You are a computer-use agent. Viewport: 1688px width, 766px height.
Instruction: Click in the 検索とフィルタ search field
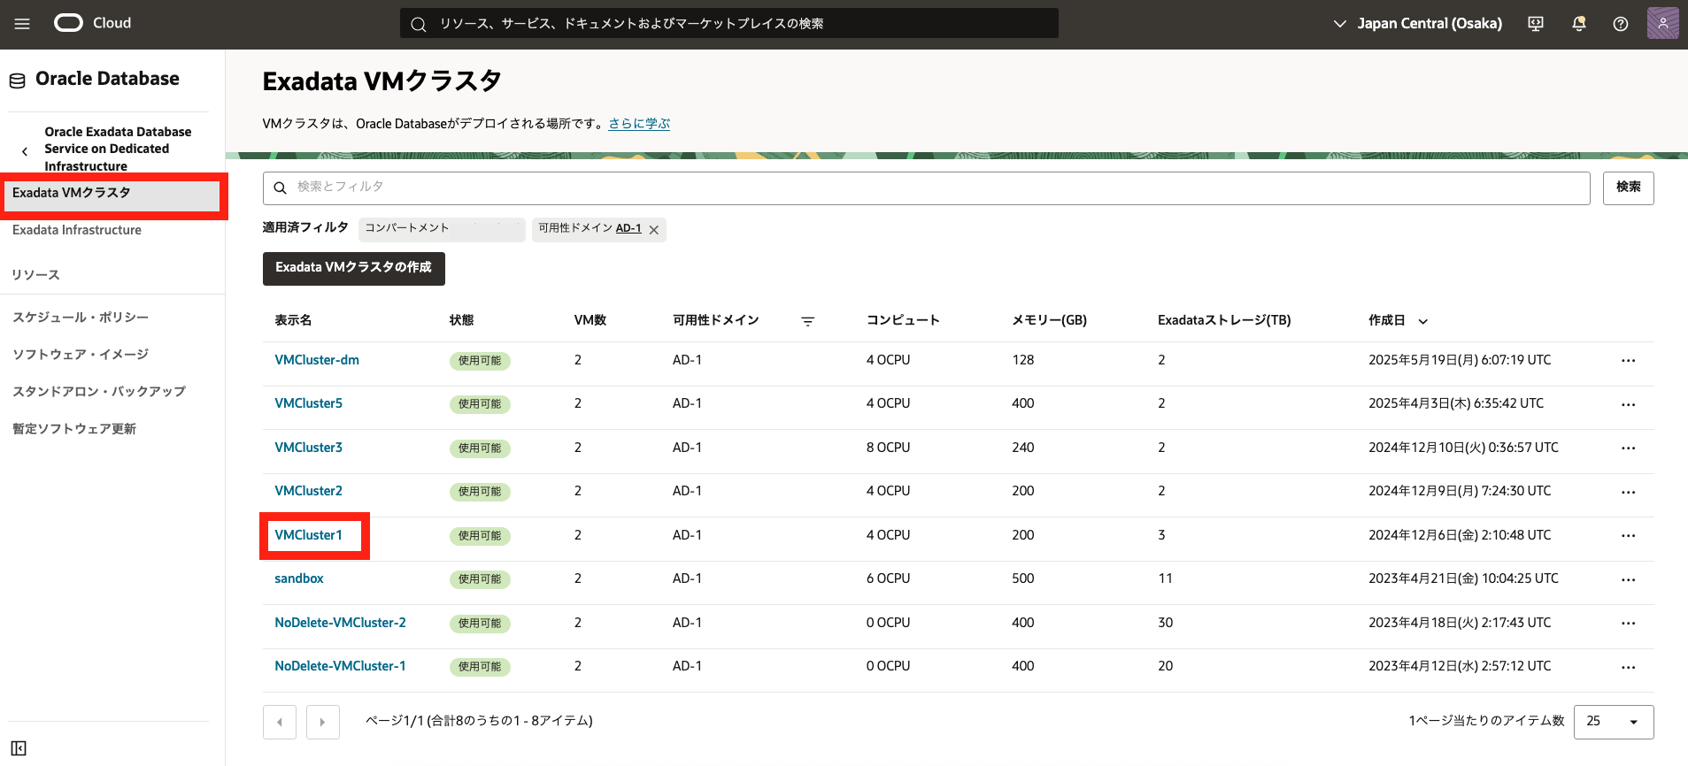[926, 188]
